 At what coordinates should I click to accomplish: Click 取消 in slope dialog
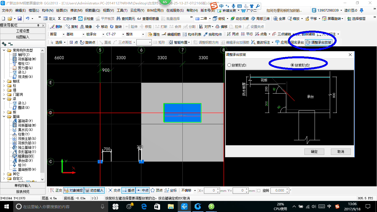(x=341, y=152)
